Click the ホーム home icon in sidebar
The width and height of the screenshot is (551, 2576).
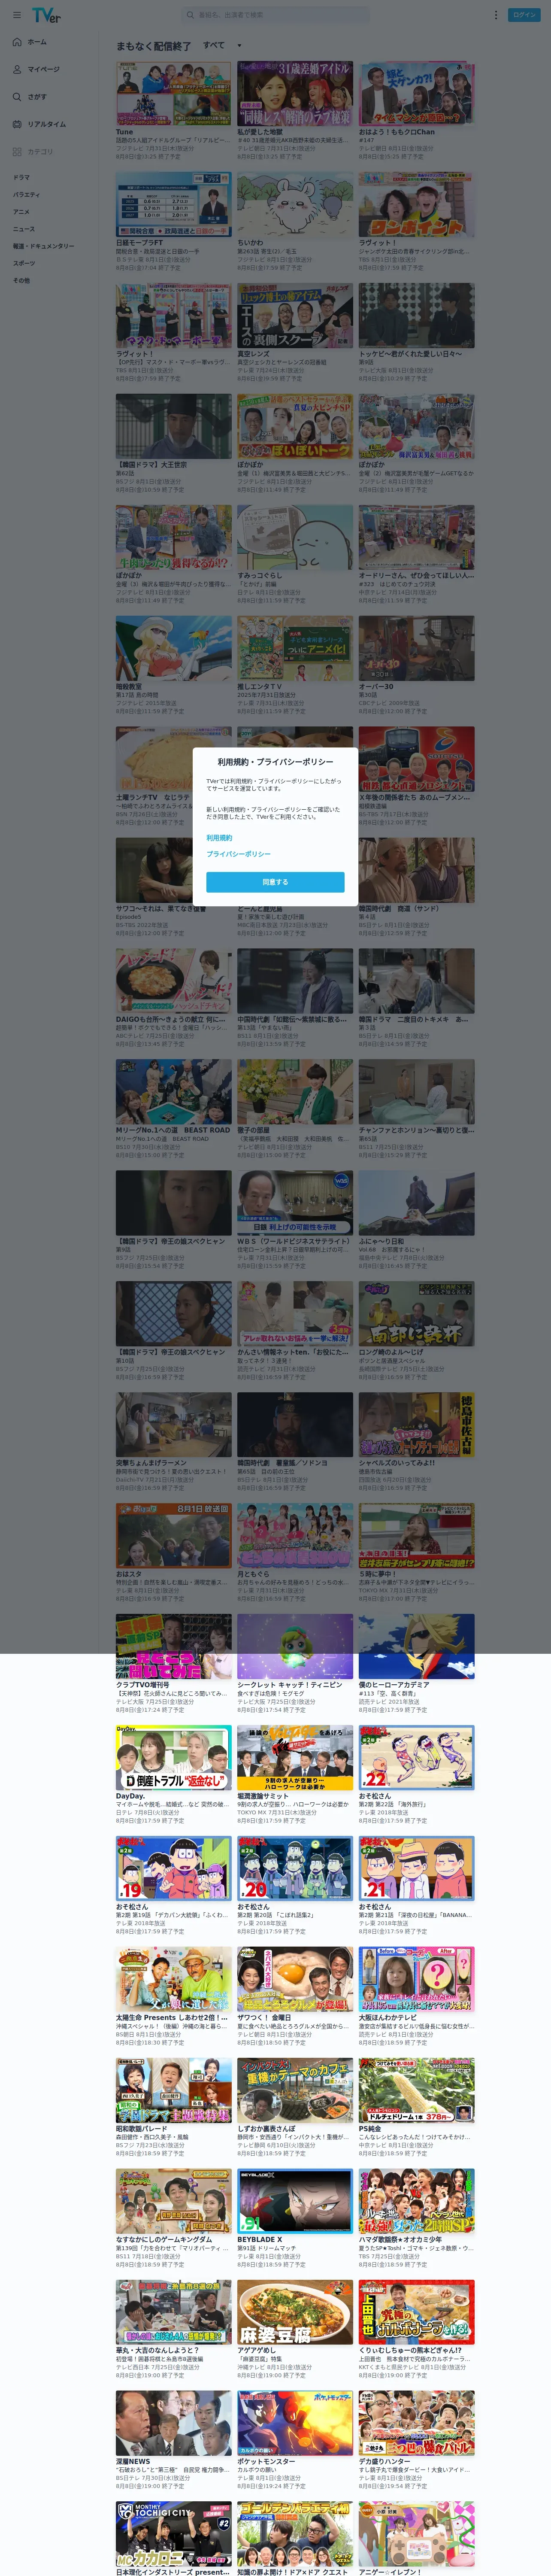pos(17,42)
